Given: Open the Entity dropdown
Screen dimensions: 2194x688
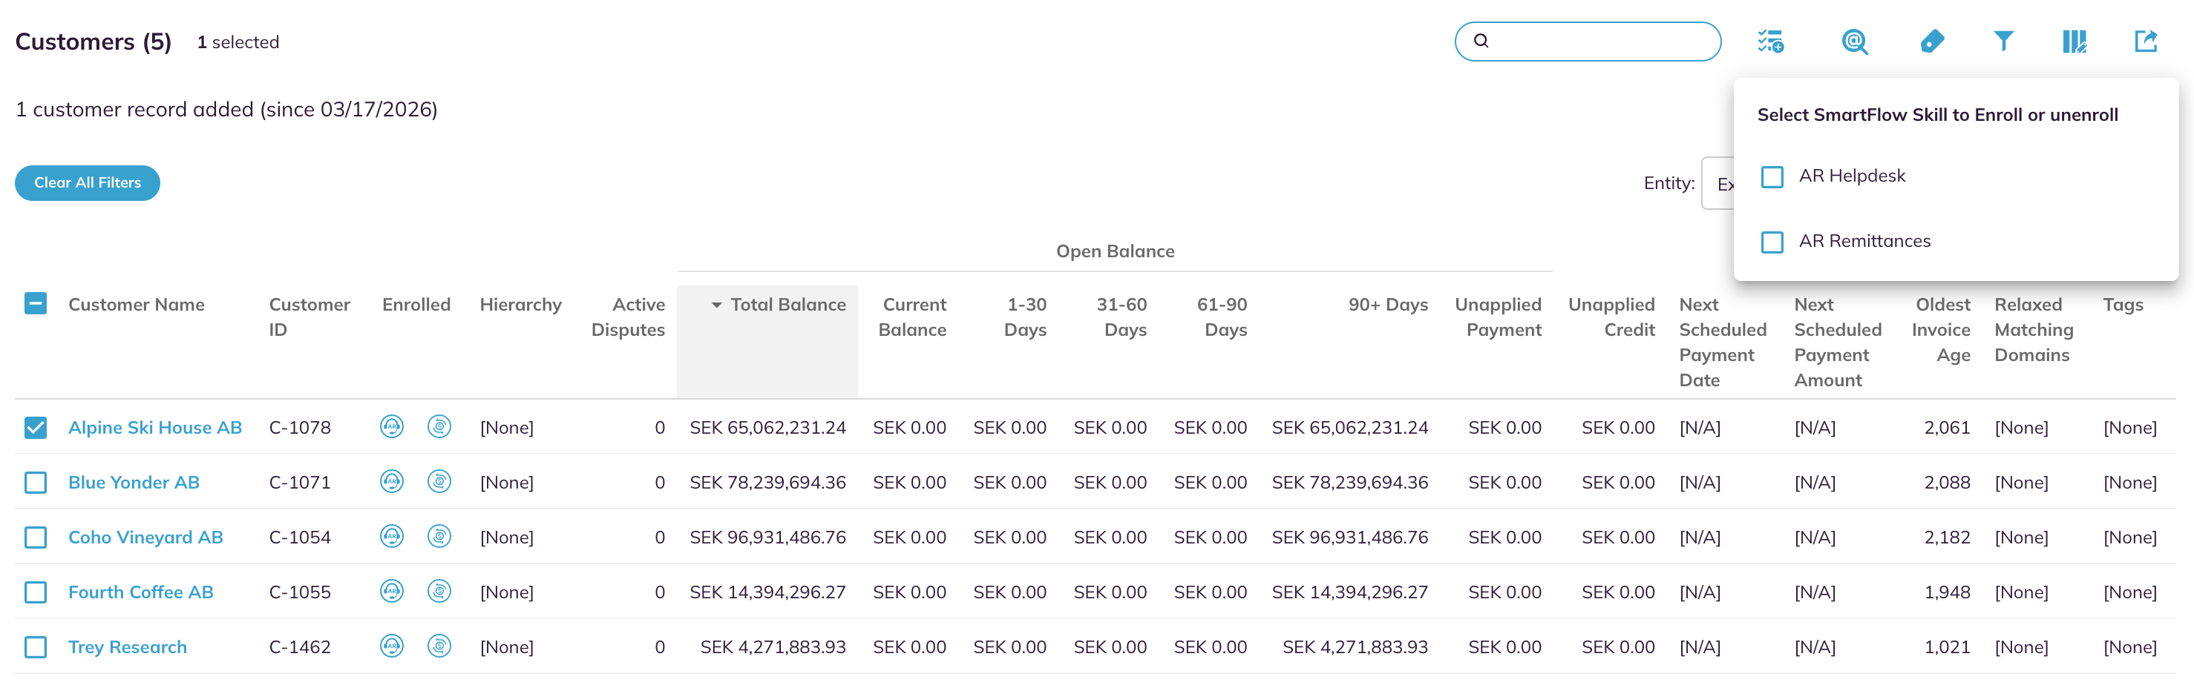Looking at the screenshot, I should (1717, 184).
